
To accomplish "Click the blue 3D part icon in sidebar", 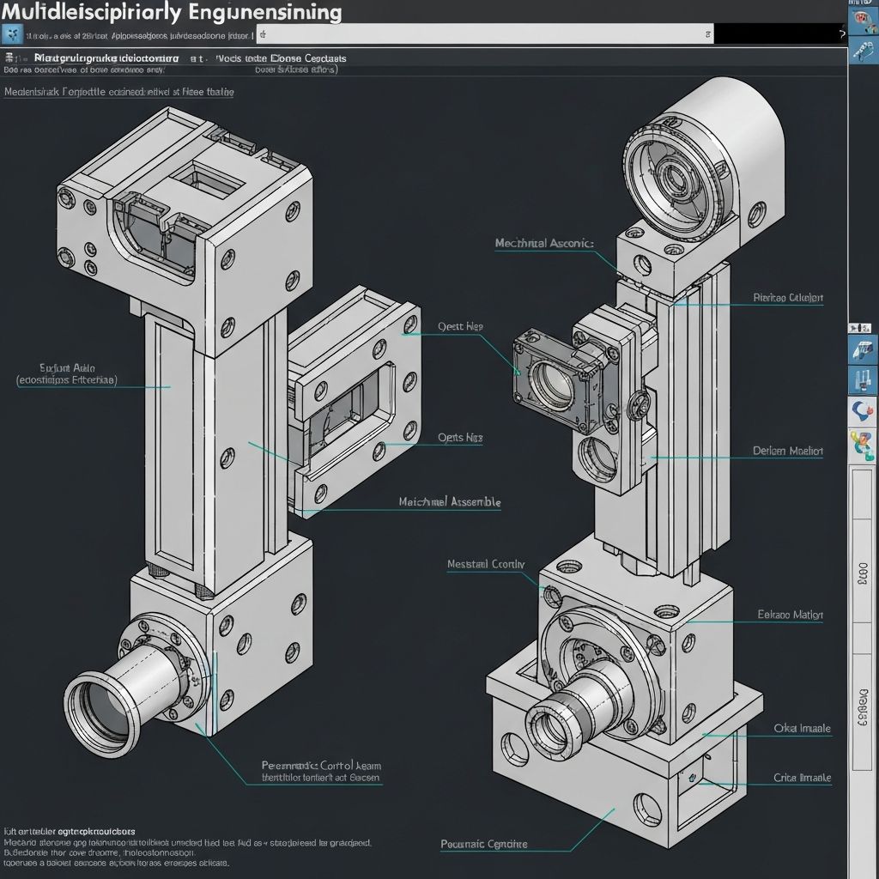I will click(x=862, y=349).
